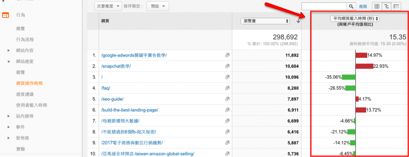Expand the 事件 sidebar section

coord(9,127)
